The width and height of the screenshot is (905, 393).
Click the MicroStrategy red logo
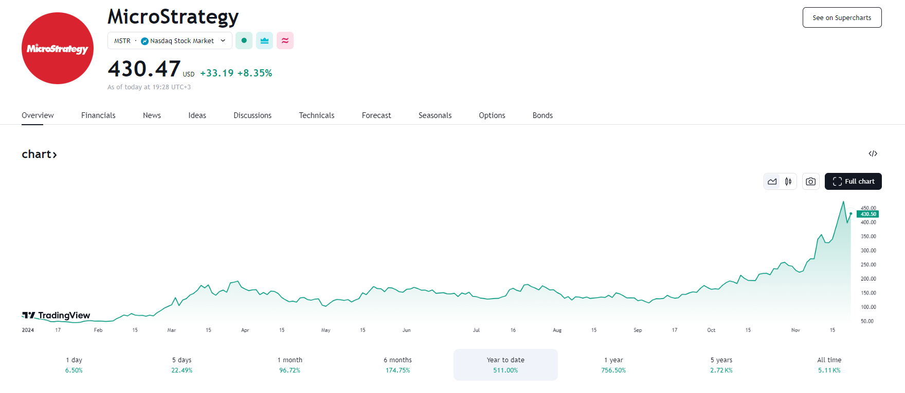point(58,48)
